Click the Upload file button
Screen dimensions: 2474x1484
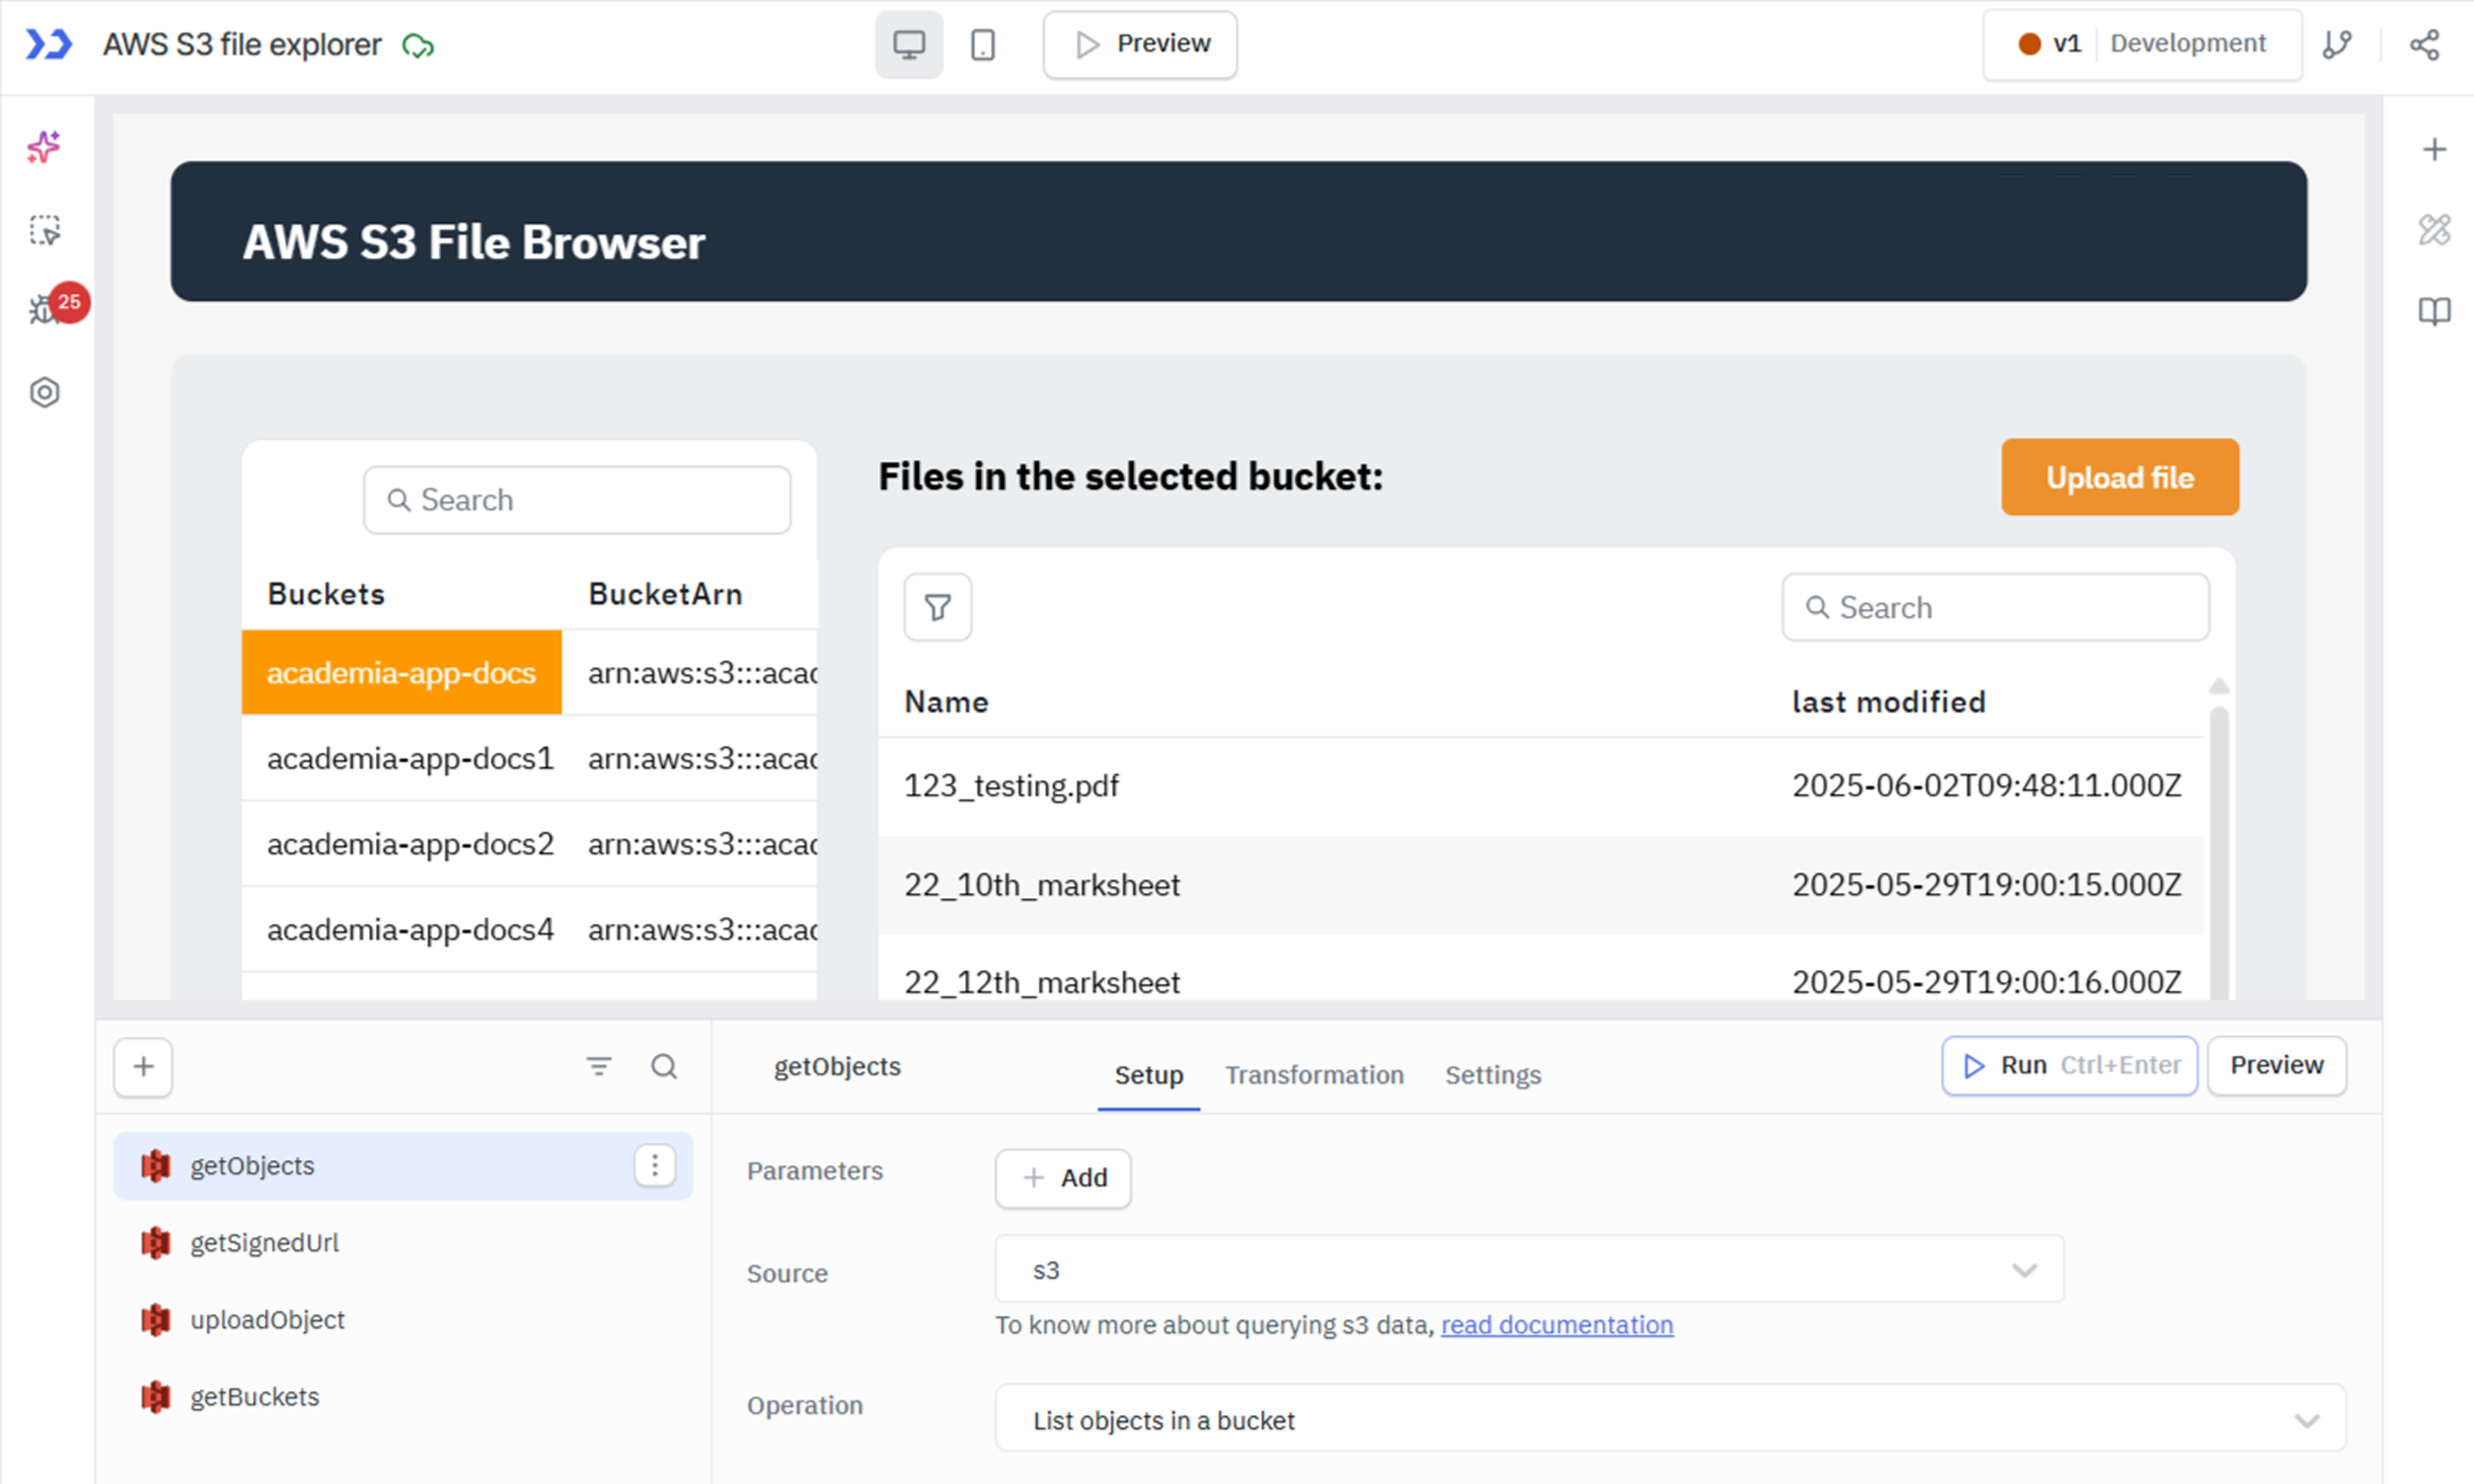[2119, 477]
